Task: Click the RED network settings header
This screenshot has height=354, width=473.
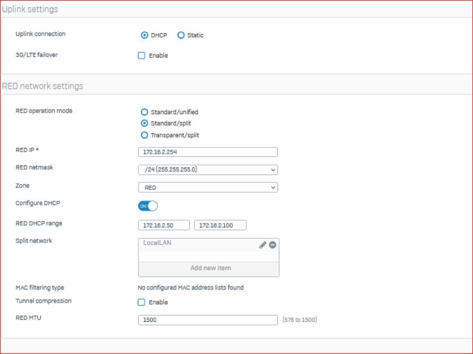Action: (43, 86)
